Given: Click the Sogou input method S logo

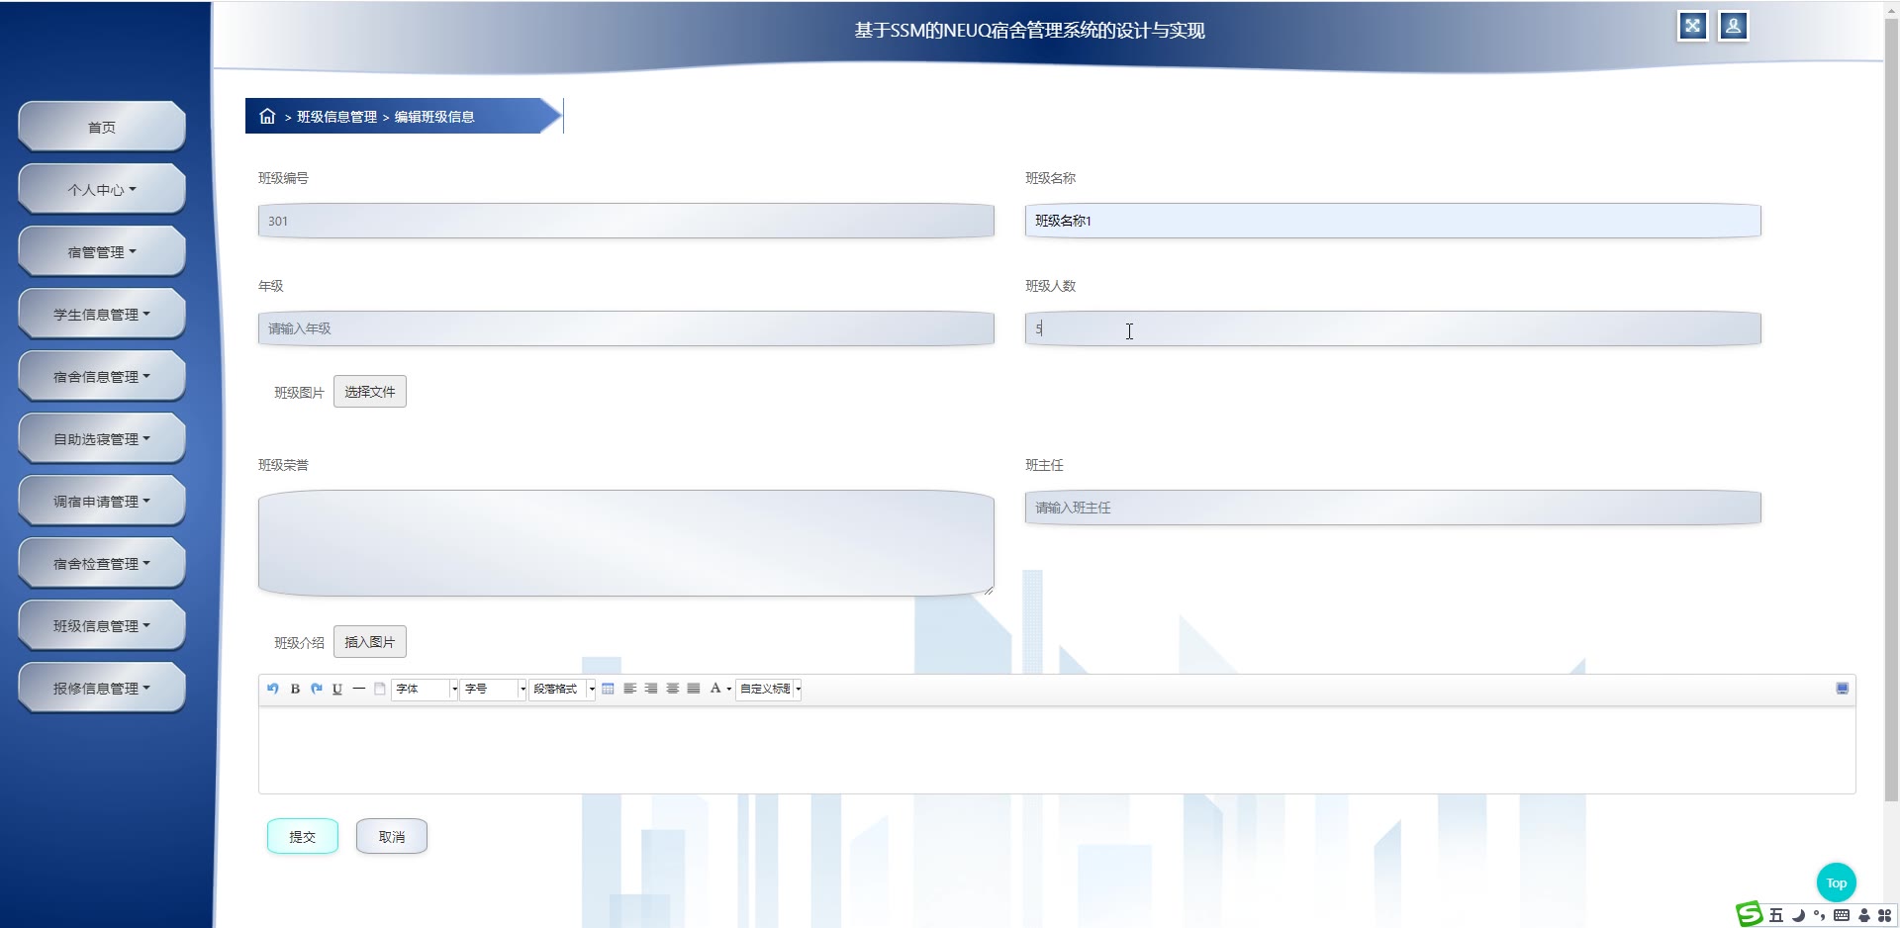Looking at the screenshot, I should (1750, 914).
